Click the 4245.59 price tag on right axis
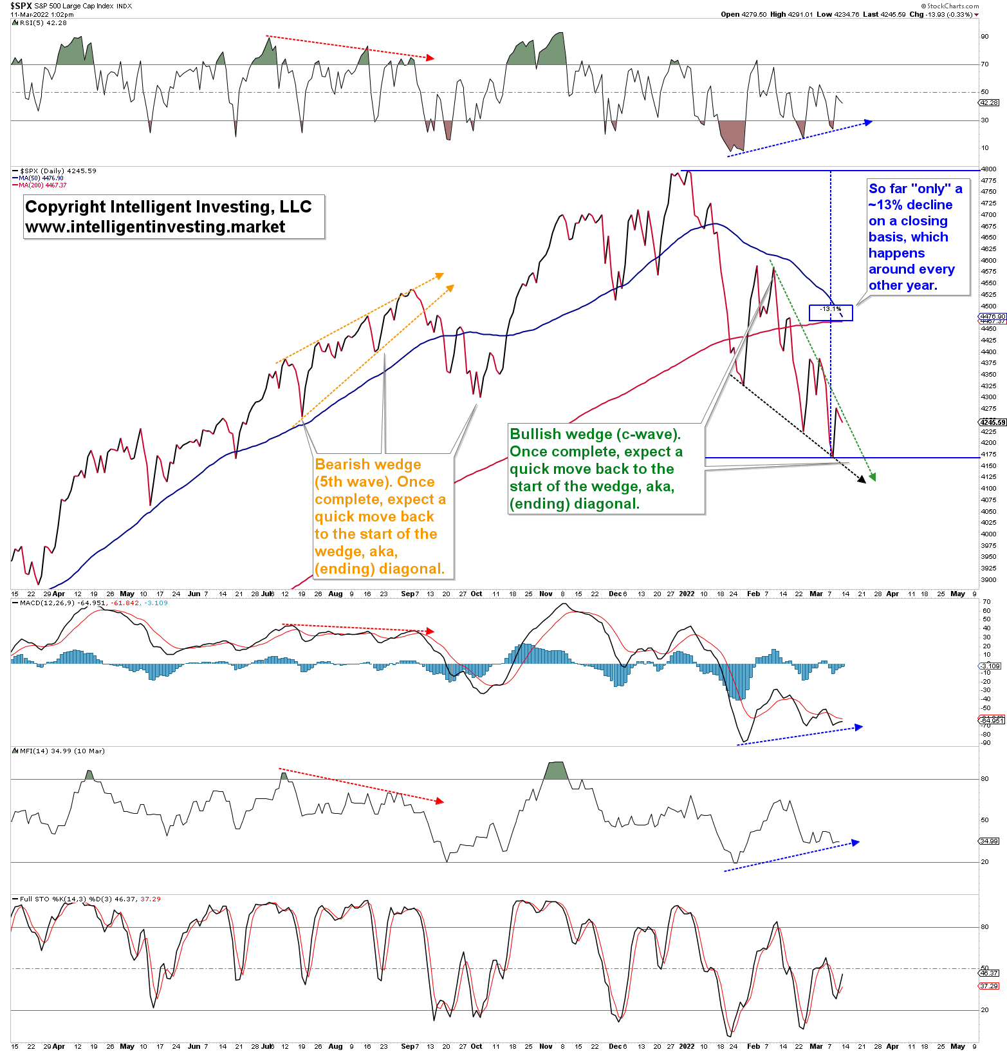 pyautogui.click(x=992, y=422)
